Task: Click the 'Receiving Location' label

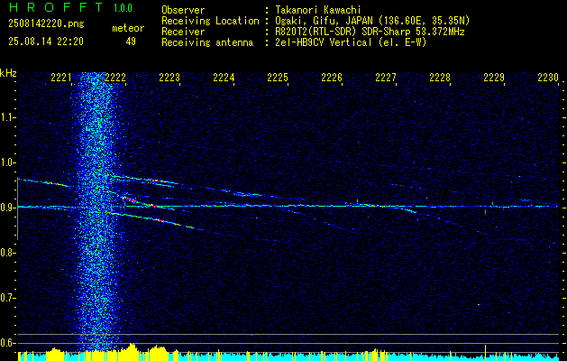Action: tap(210, 21)
